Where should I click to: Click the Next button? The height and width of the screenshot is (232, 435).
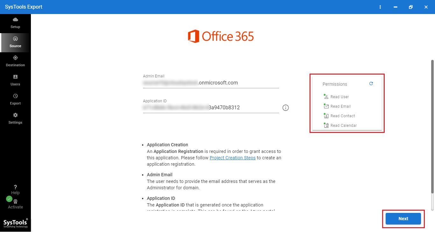click(403, 219)
